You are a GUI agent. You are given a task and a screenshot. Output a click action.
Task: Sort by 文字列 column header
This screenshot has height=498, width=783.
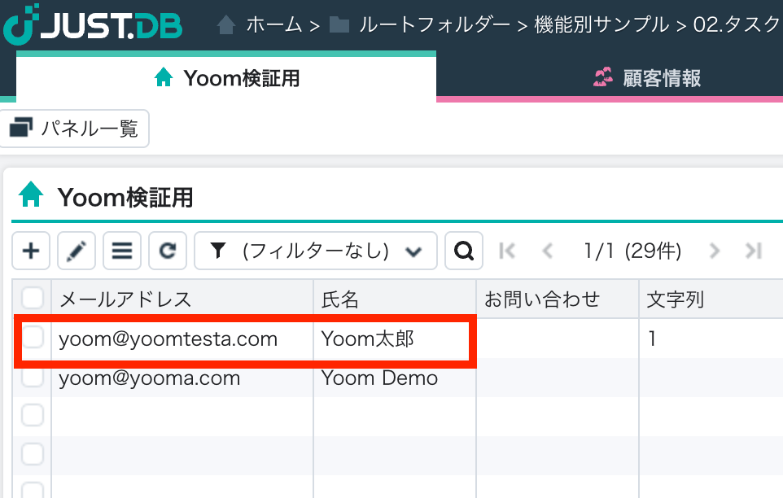tap(711, 299)
